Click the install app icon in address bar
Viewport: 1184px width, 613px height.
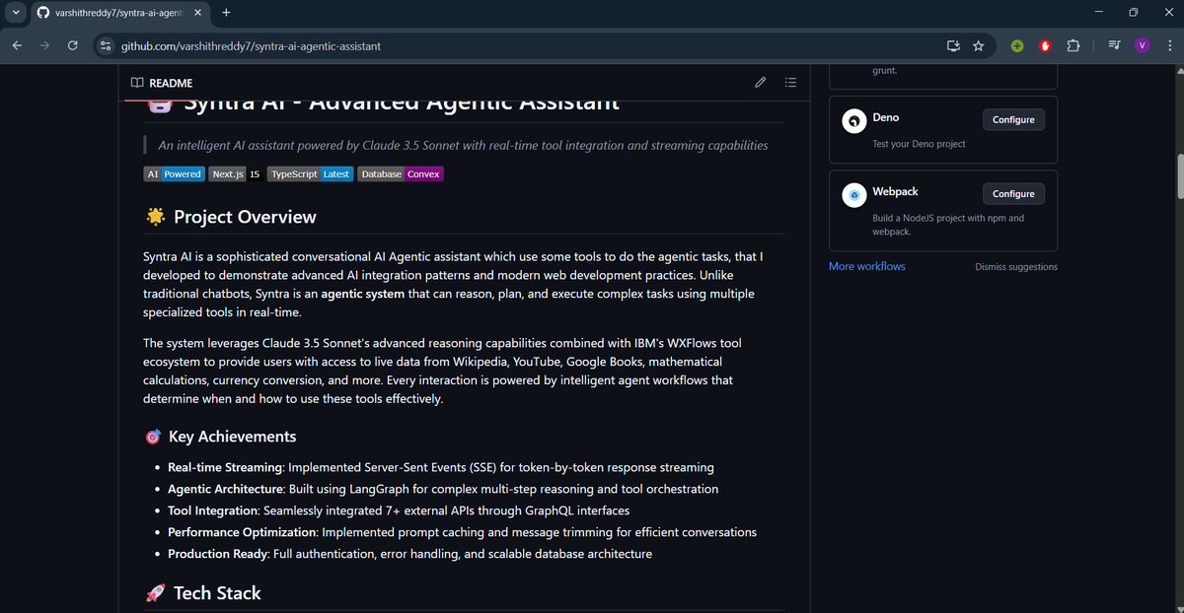[x=953, y=45]
